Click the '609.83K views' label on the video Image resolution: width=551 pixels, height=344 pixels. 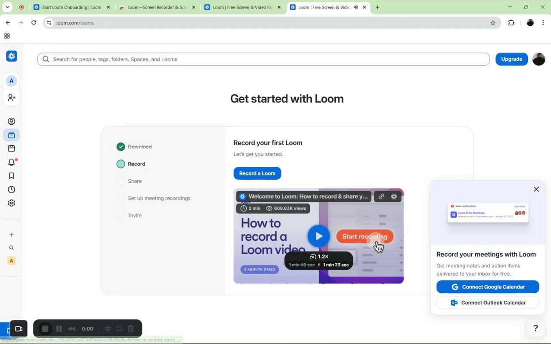point(287,208)
